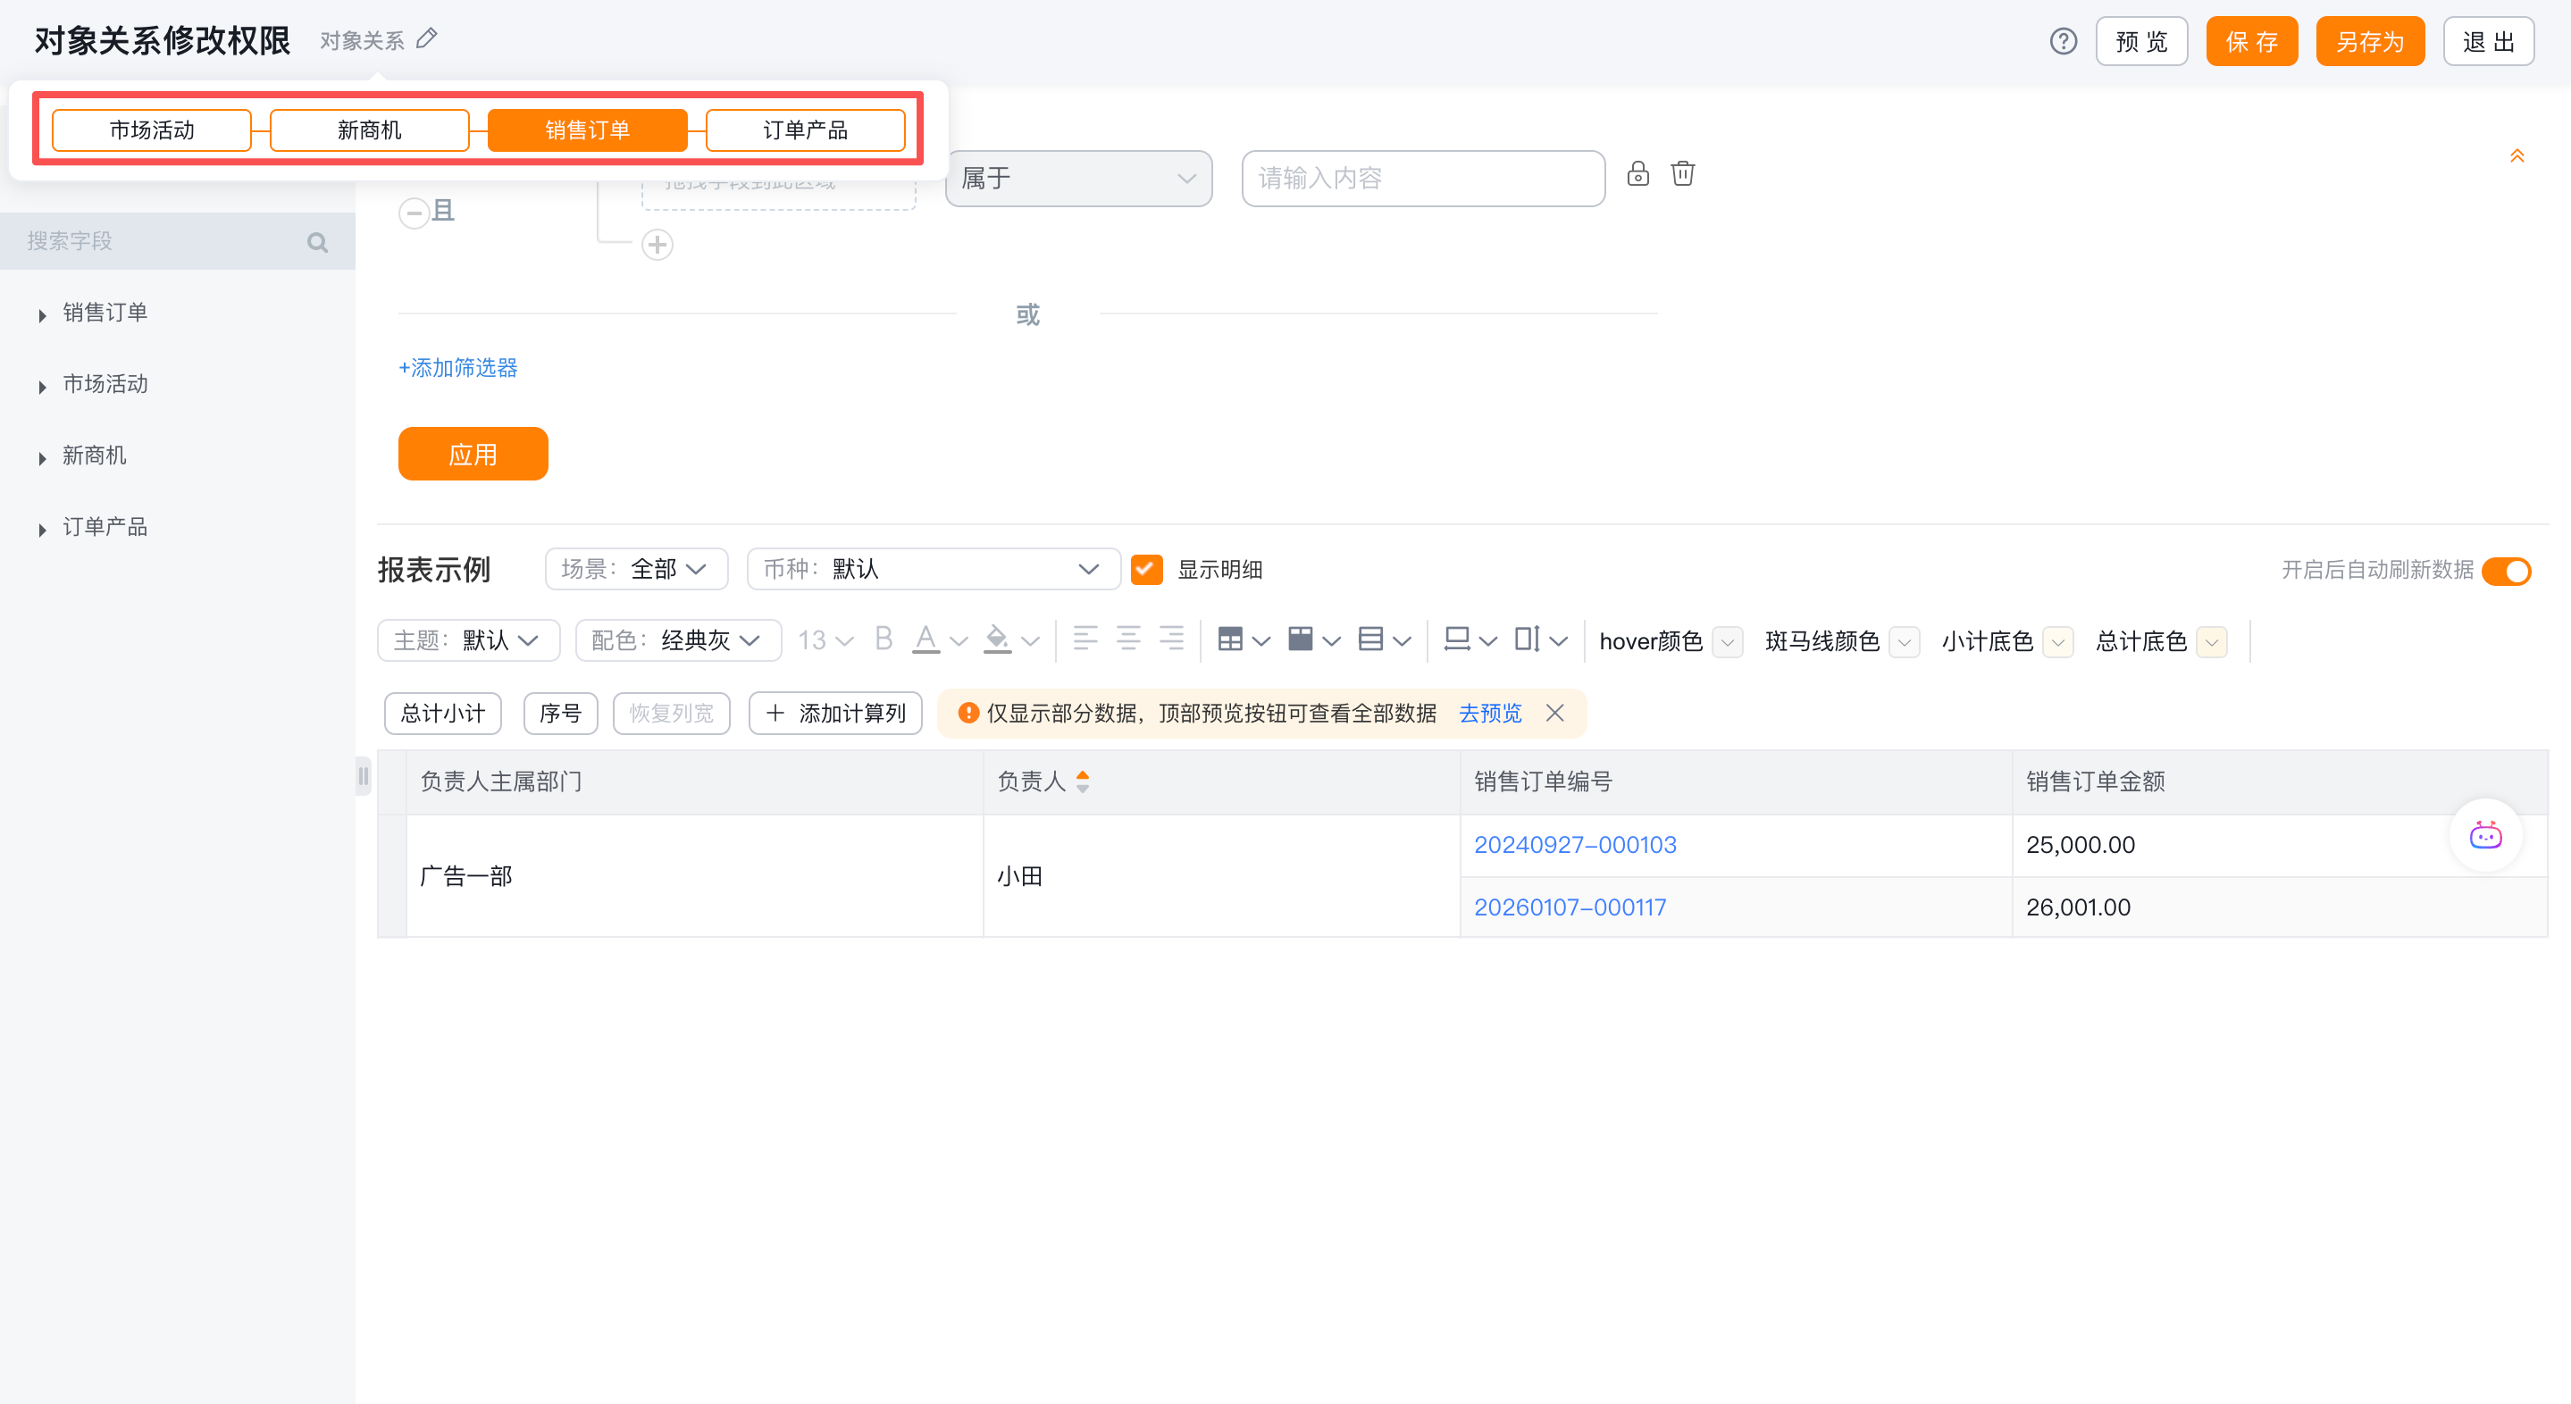Click the plus circle to add condition
This screenshot has height=1404, width=2571.
point(657,245)
